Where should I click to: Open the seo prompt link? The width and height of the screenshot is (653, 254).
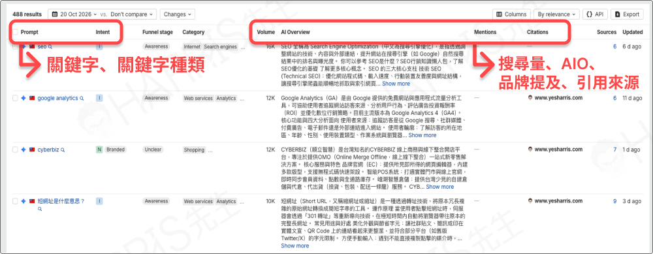point(42,46)
